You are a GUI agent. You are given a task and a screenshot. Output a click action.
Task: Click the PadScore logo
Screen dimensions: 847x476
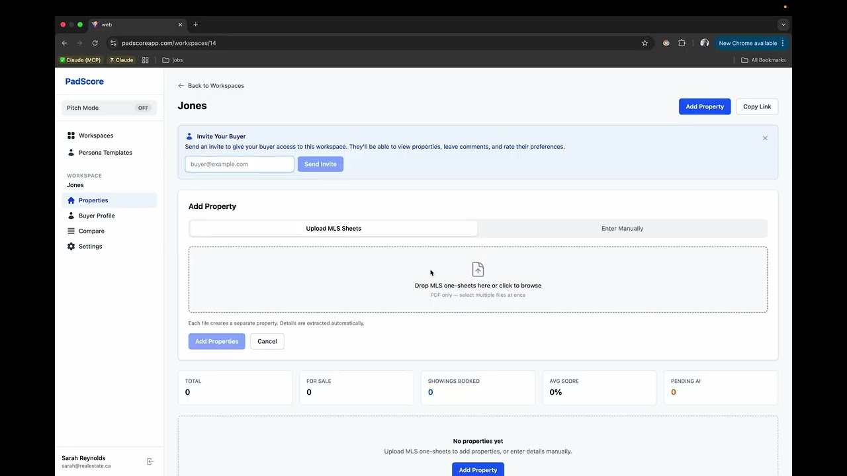pos(85,81)
